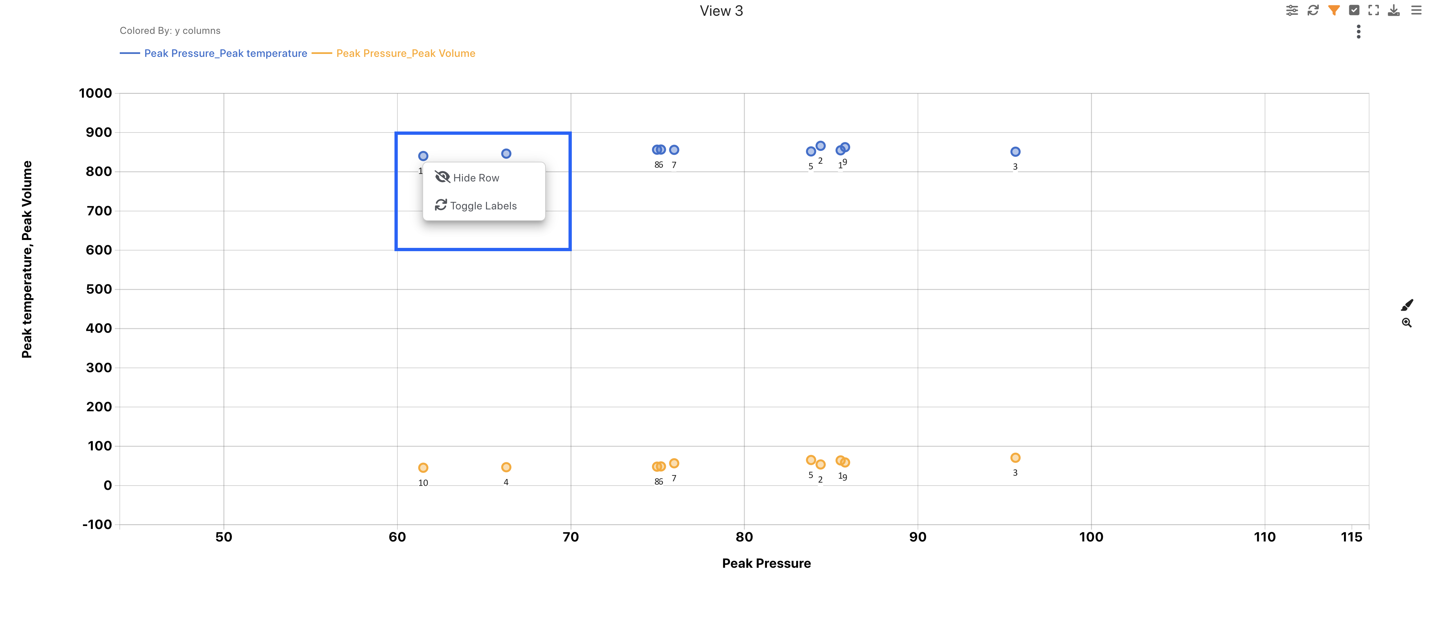The width and height of the screenshot is (1443, 622).
Task: Open the chart settings sliders icon
Action: (1292, 11)
